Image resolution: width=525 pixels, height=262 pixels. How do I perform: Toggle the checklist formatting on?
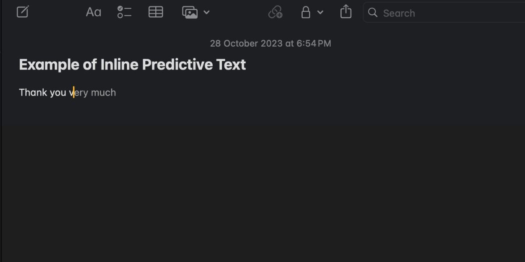coord(124,12)
